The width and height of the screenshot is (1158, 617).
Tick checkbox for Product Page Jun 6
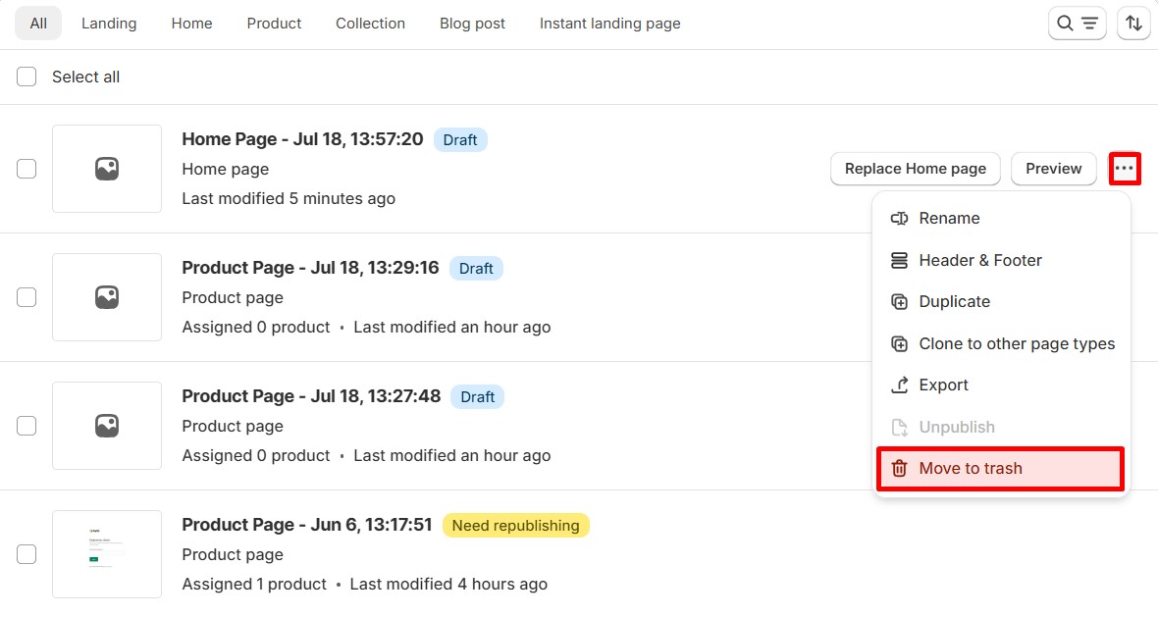(x=26, y=554)
